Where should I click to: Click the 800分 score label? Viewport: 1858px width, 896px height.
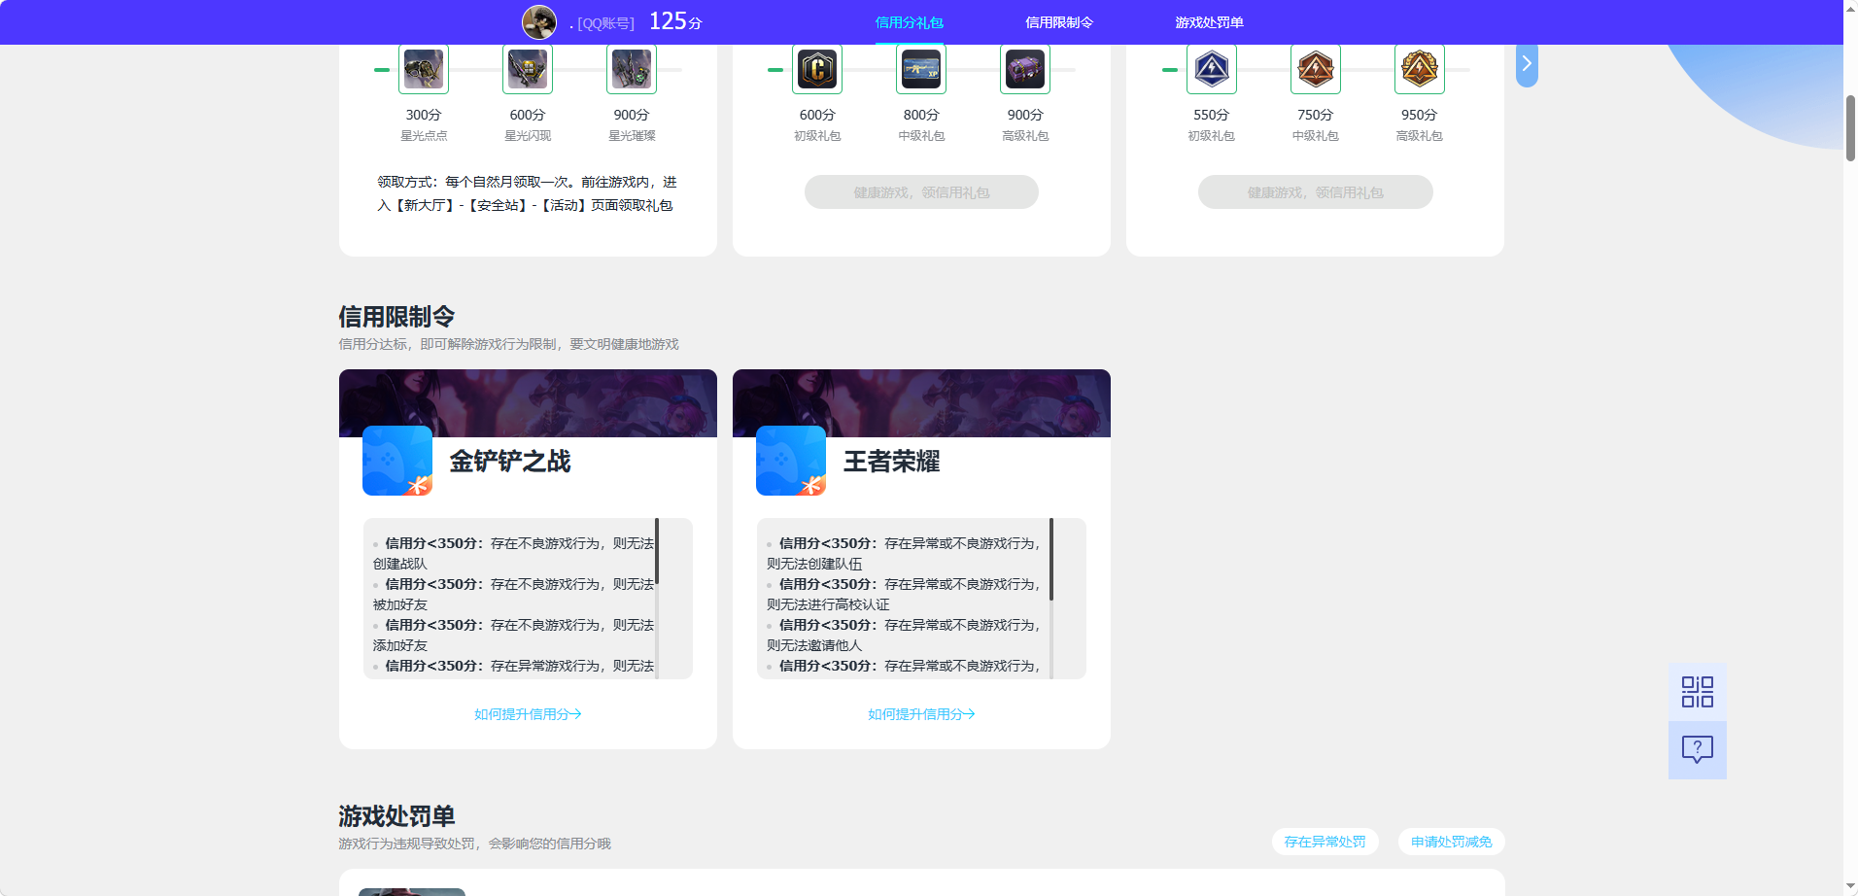[921, 115]
